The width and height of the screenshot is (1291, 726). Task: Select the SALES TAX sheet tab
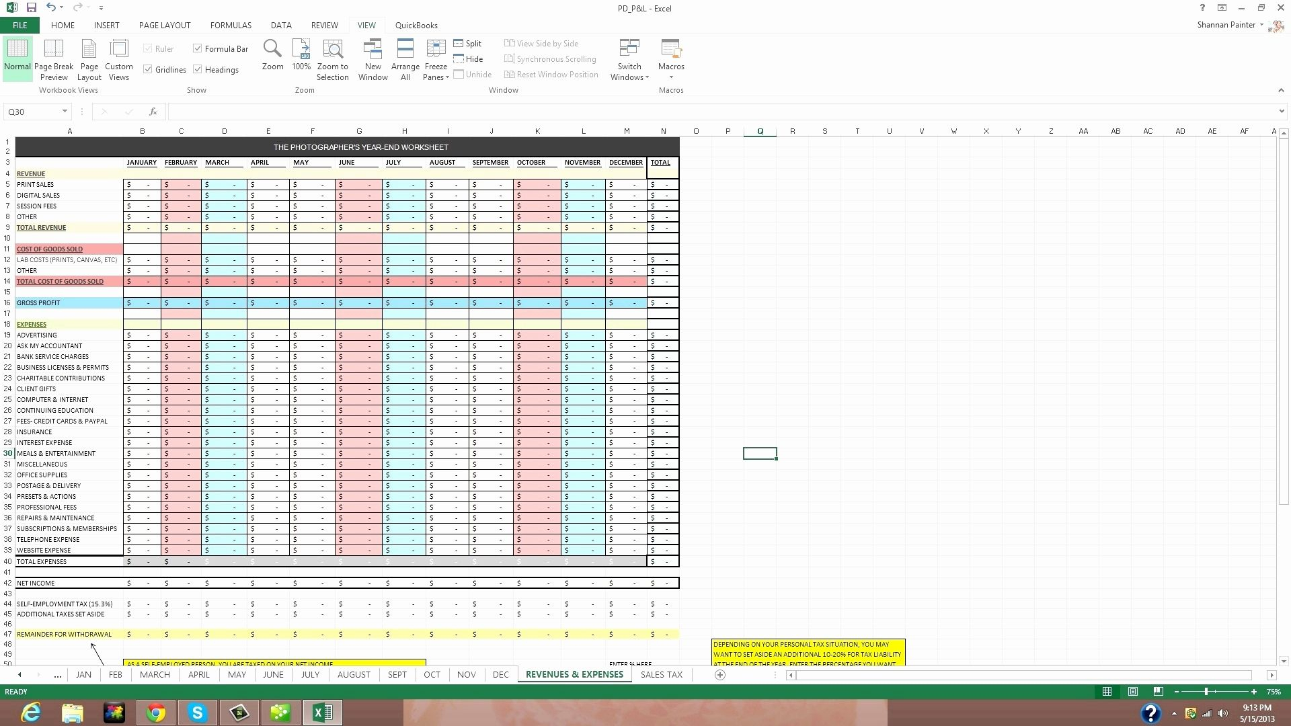click(x=661, y=674)
